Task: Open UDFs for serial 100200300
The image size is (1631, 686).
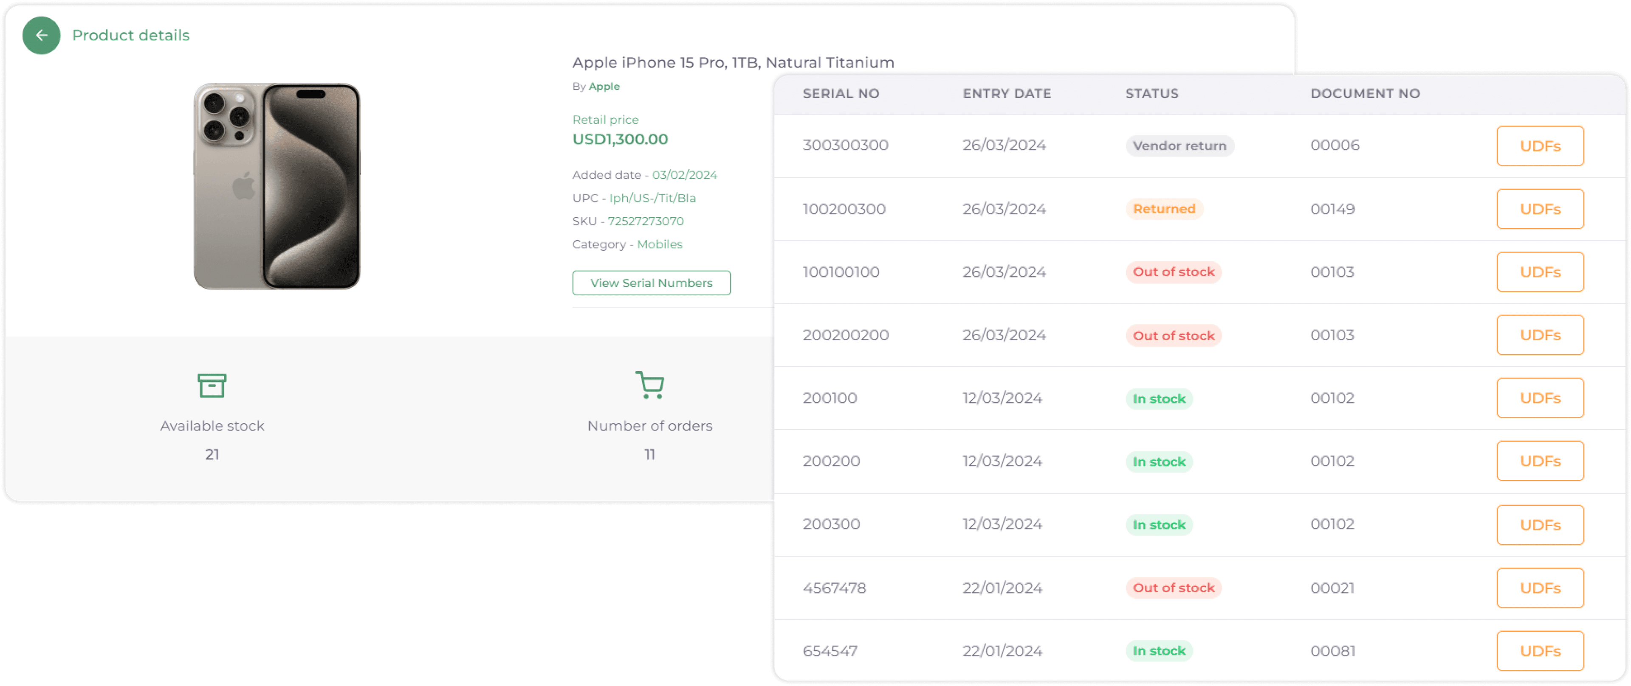Action: (1539, 209)
